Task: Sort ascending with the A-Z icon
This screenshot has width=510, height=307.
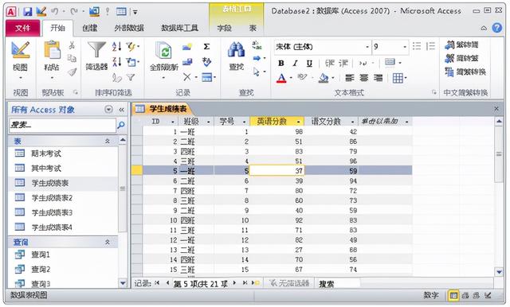Action: tap(117, 46)
